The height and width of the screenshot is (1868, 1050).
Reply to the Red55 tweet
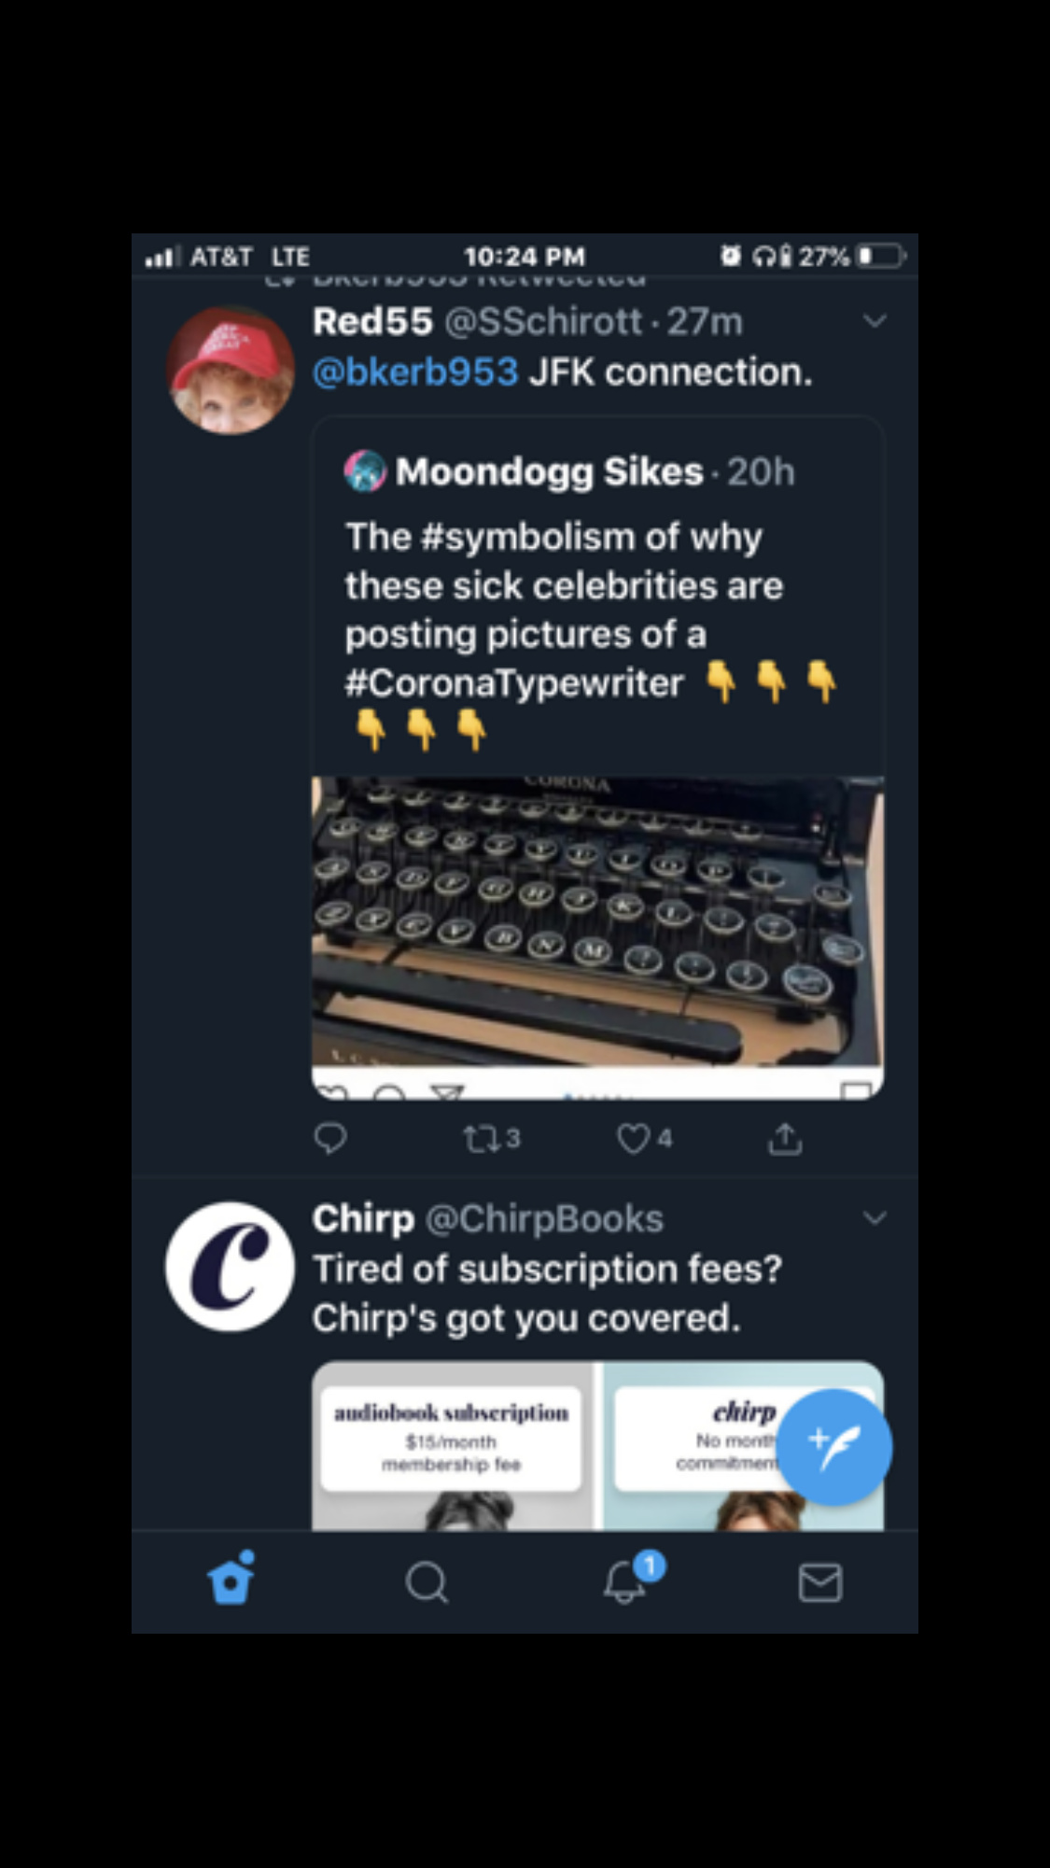point(330,1138)
